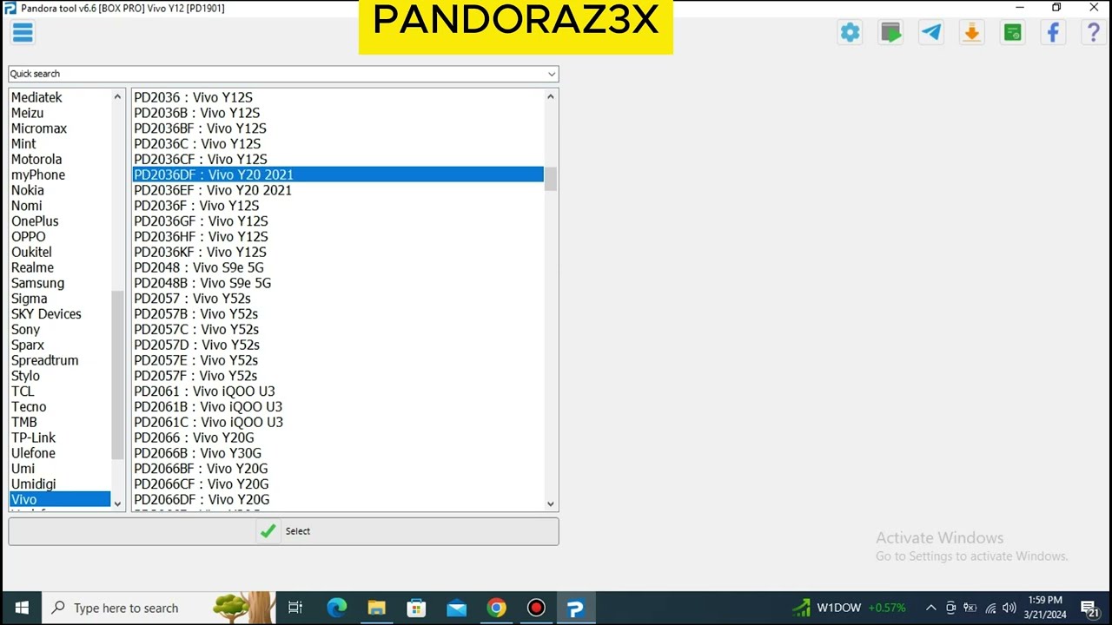Image resolution: width=1112 pixels, height=625 pixels.
Task: Click the Telegram paper plane icon
Action: (931, 33)
